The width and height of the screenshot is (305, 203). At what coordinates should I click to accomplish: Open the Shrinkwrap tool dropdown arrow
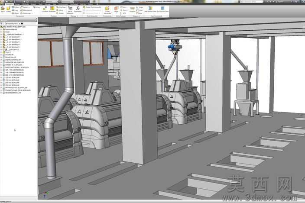click(32, 13)
